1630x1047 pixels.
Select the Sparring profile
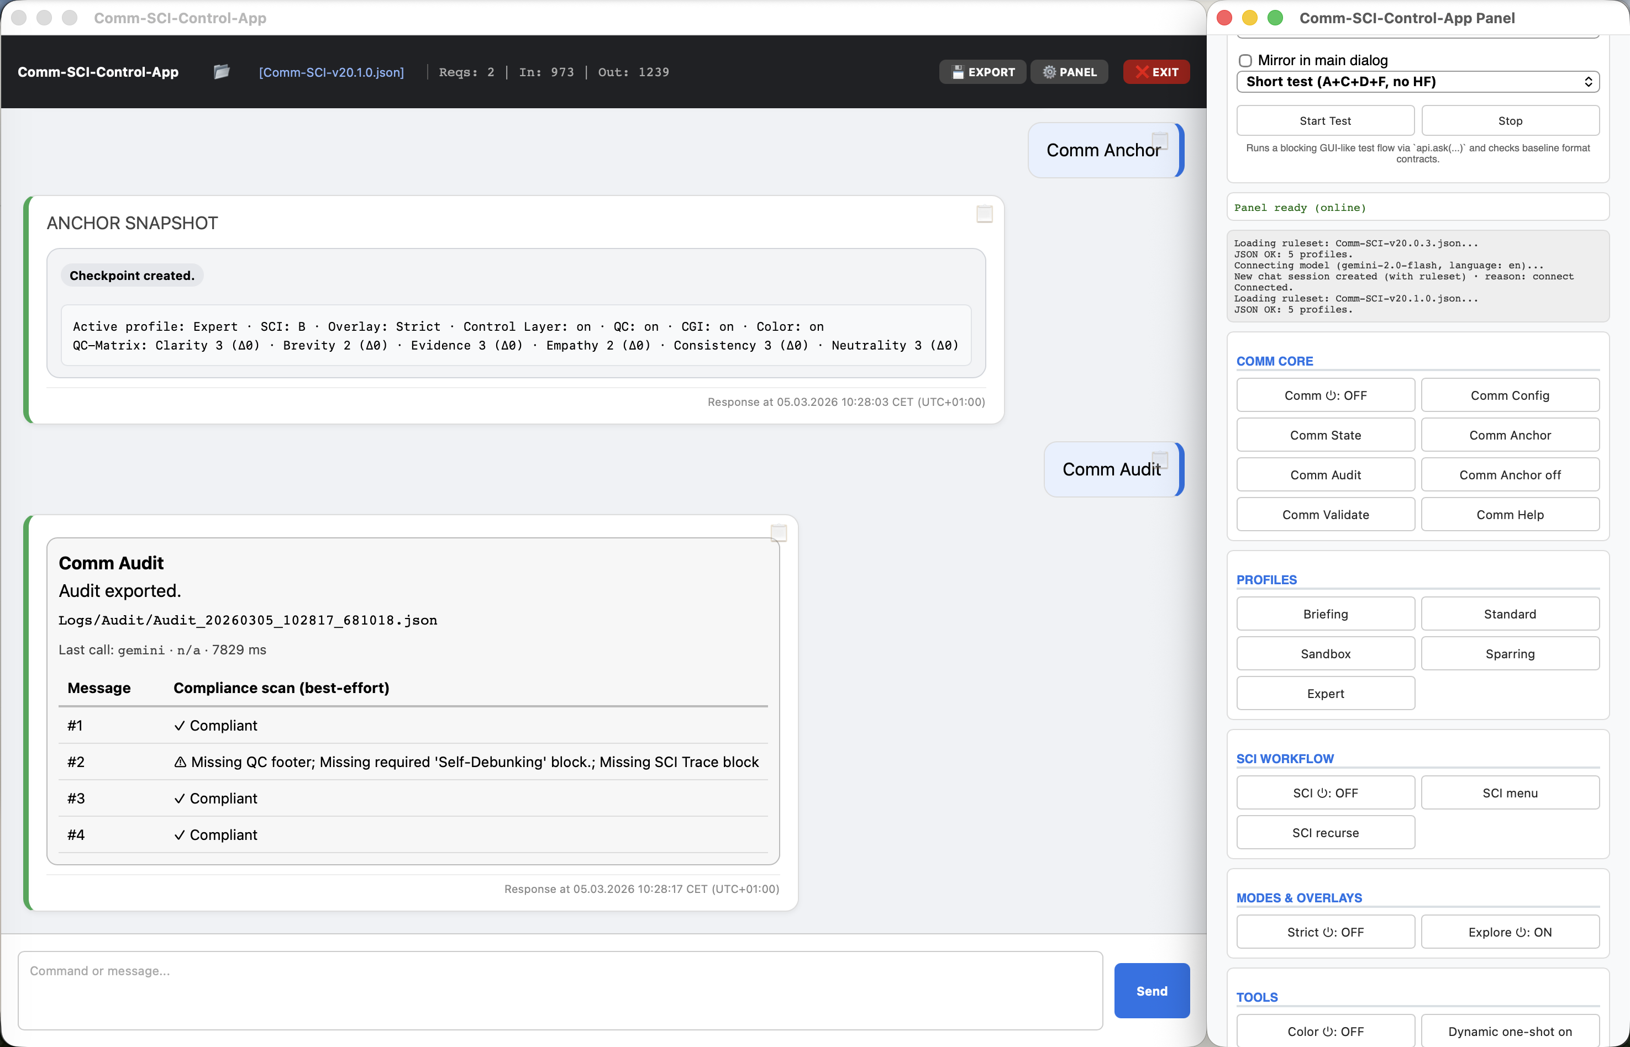coord(1509,653)
